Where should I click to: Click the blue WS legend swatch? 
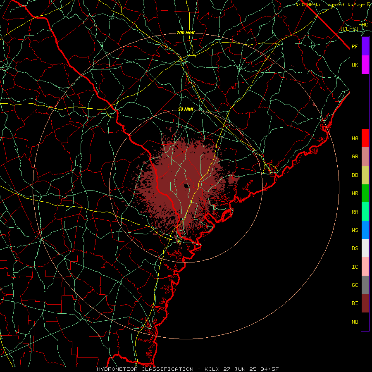[x=365, y=230]
